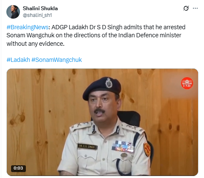Click the emblem badge on officer's beret
This screenshot has height=178, width=204.
click(x=109, y=83)
